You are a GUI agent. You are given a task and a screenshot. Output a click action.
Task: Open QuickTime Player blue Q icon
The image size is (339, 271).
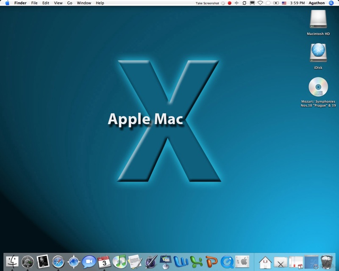coord(227,262)
